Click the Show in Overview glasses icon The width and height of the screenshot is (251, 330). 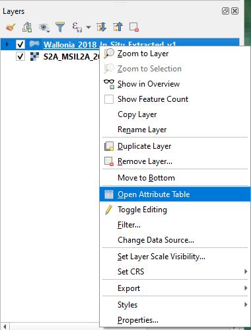(x=109, y=84)
